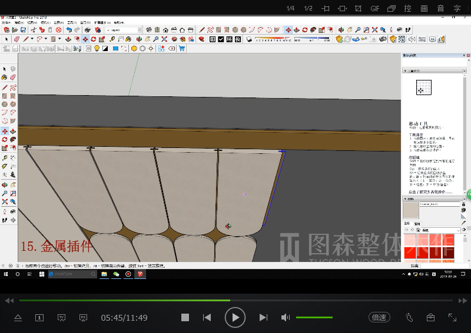Image resolution: width=471 pixels, height=333 pixels.
Task: Select the Move tool in left toolbar
Action: (5, 131)
